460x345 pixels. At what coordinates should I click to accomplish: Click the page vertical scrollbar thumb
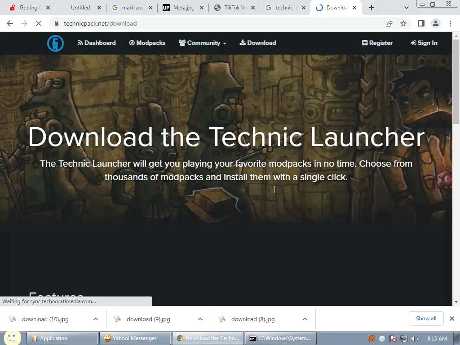(456, 81)
